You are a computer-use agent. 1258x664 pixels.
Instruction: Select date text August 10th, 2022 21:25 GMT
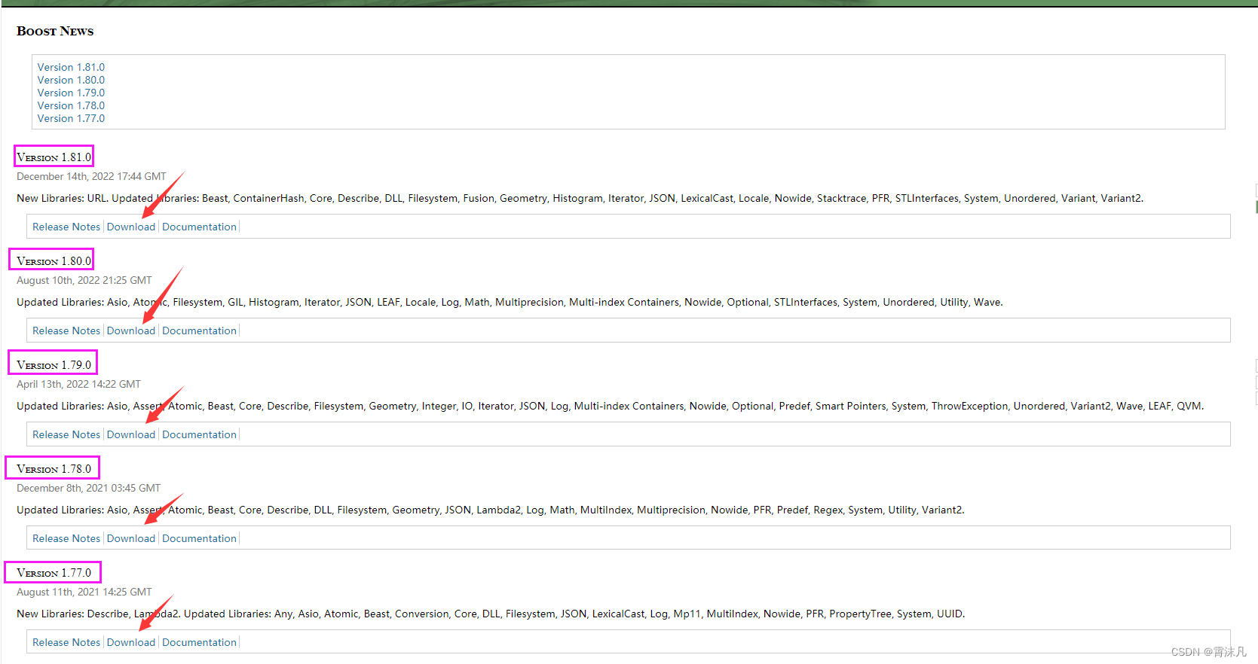click(84, 280)
